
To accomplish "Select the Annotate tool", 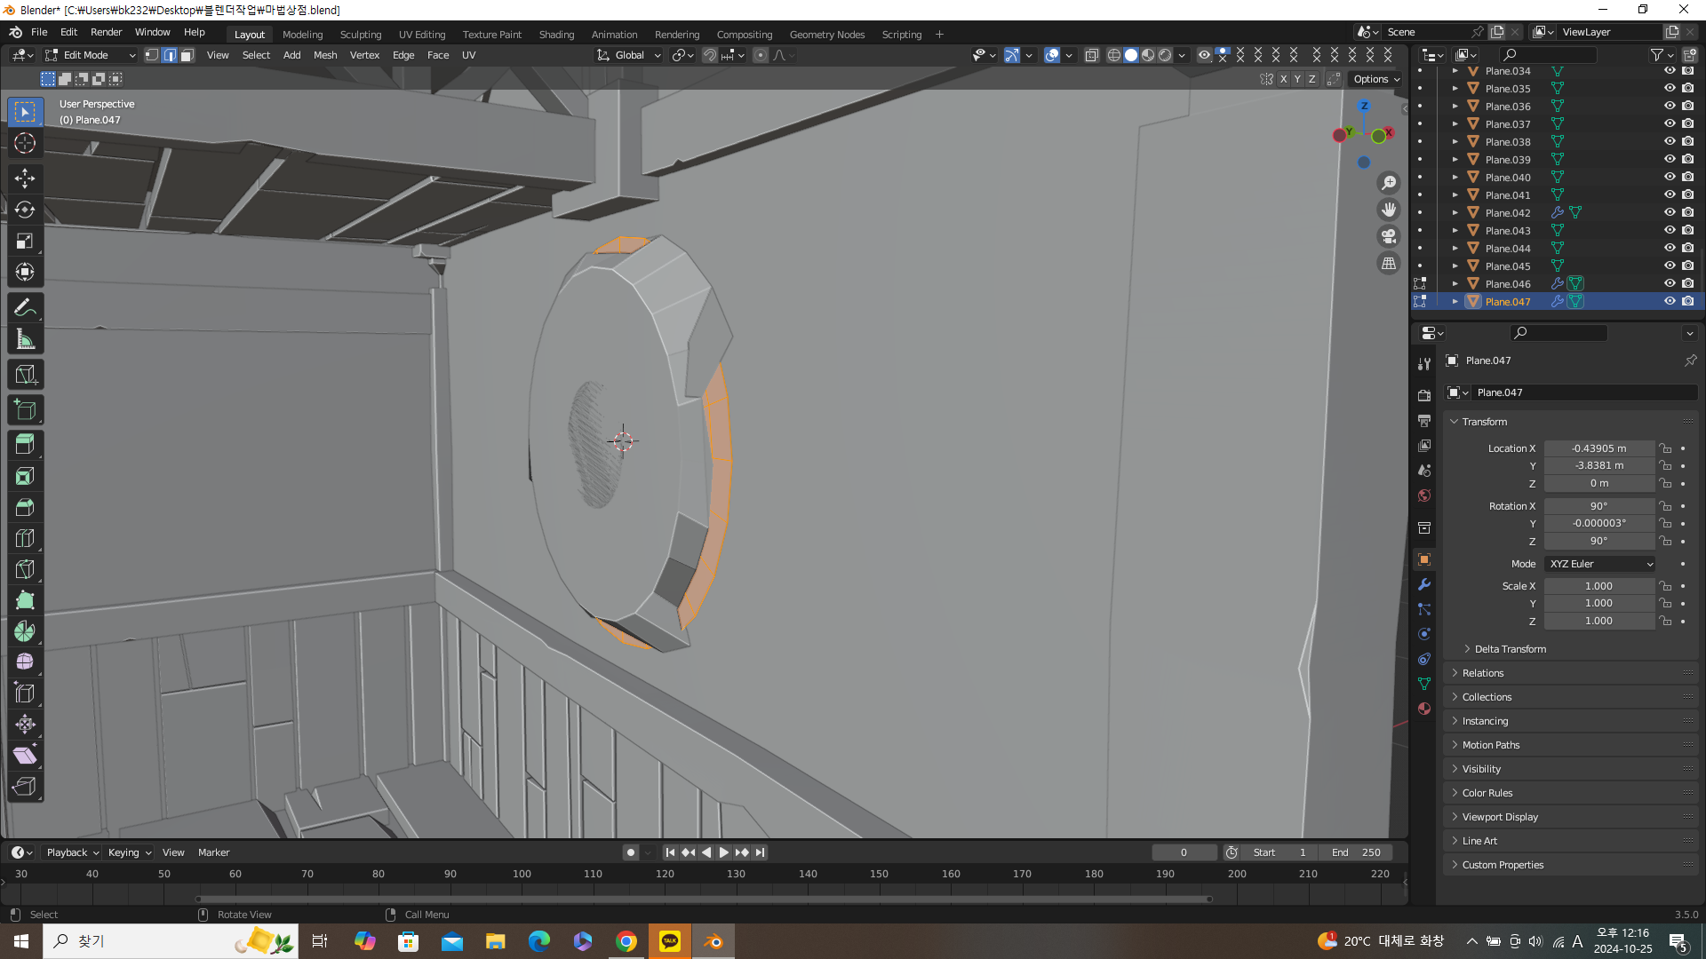I will coord(25,308).
